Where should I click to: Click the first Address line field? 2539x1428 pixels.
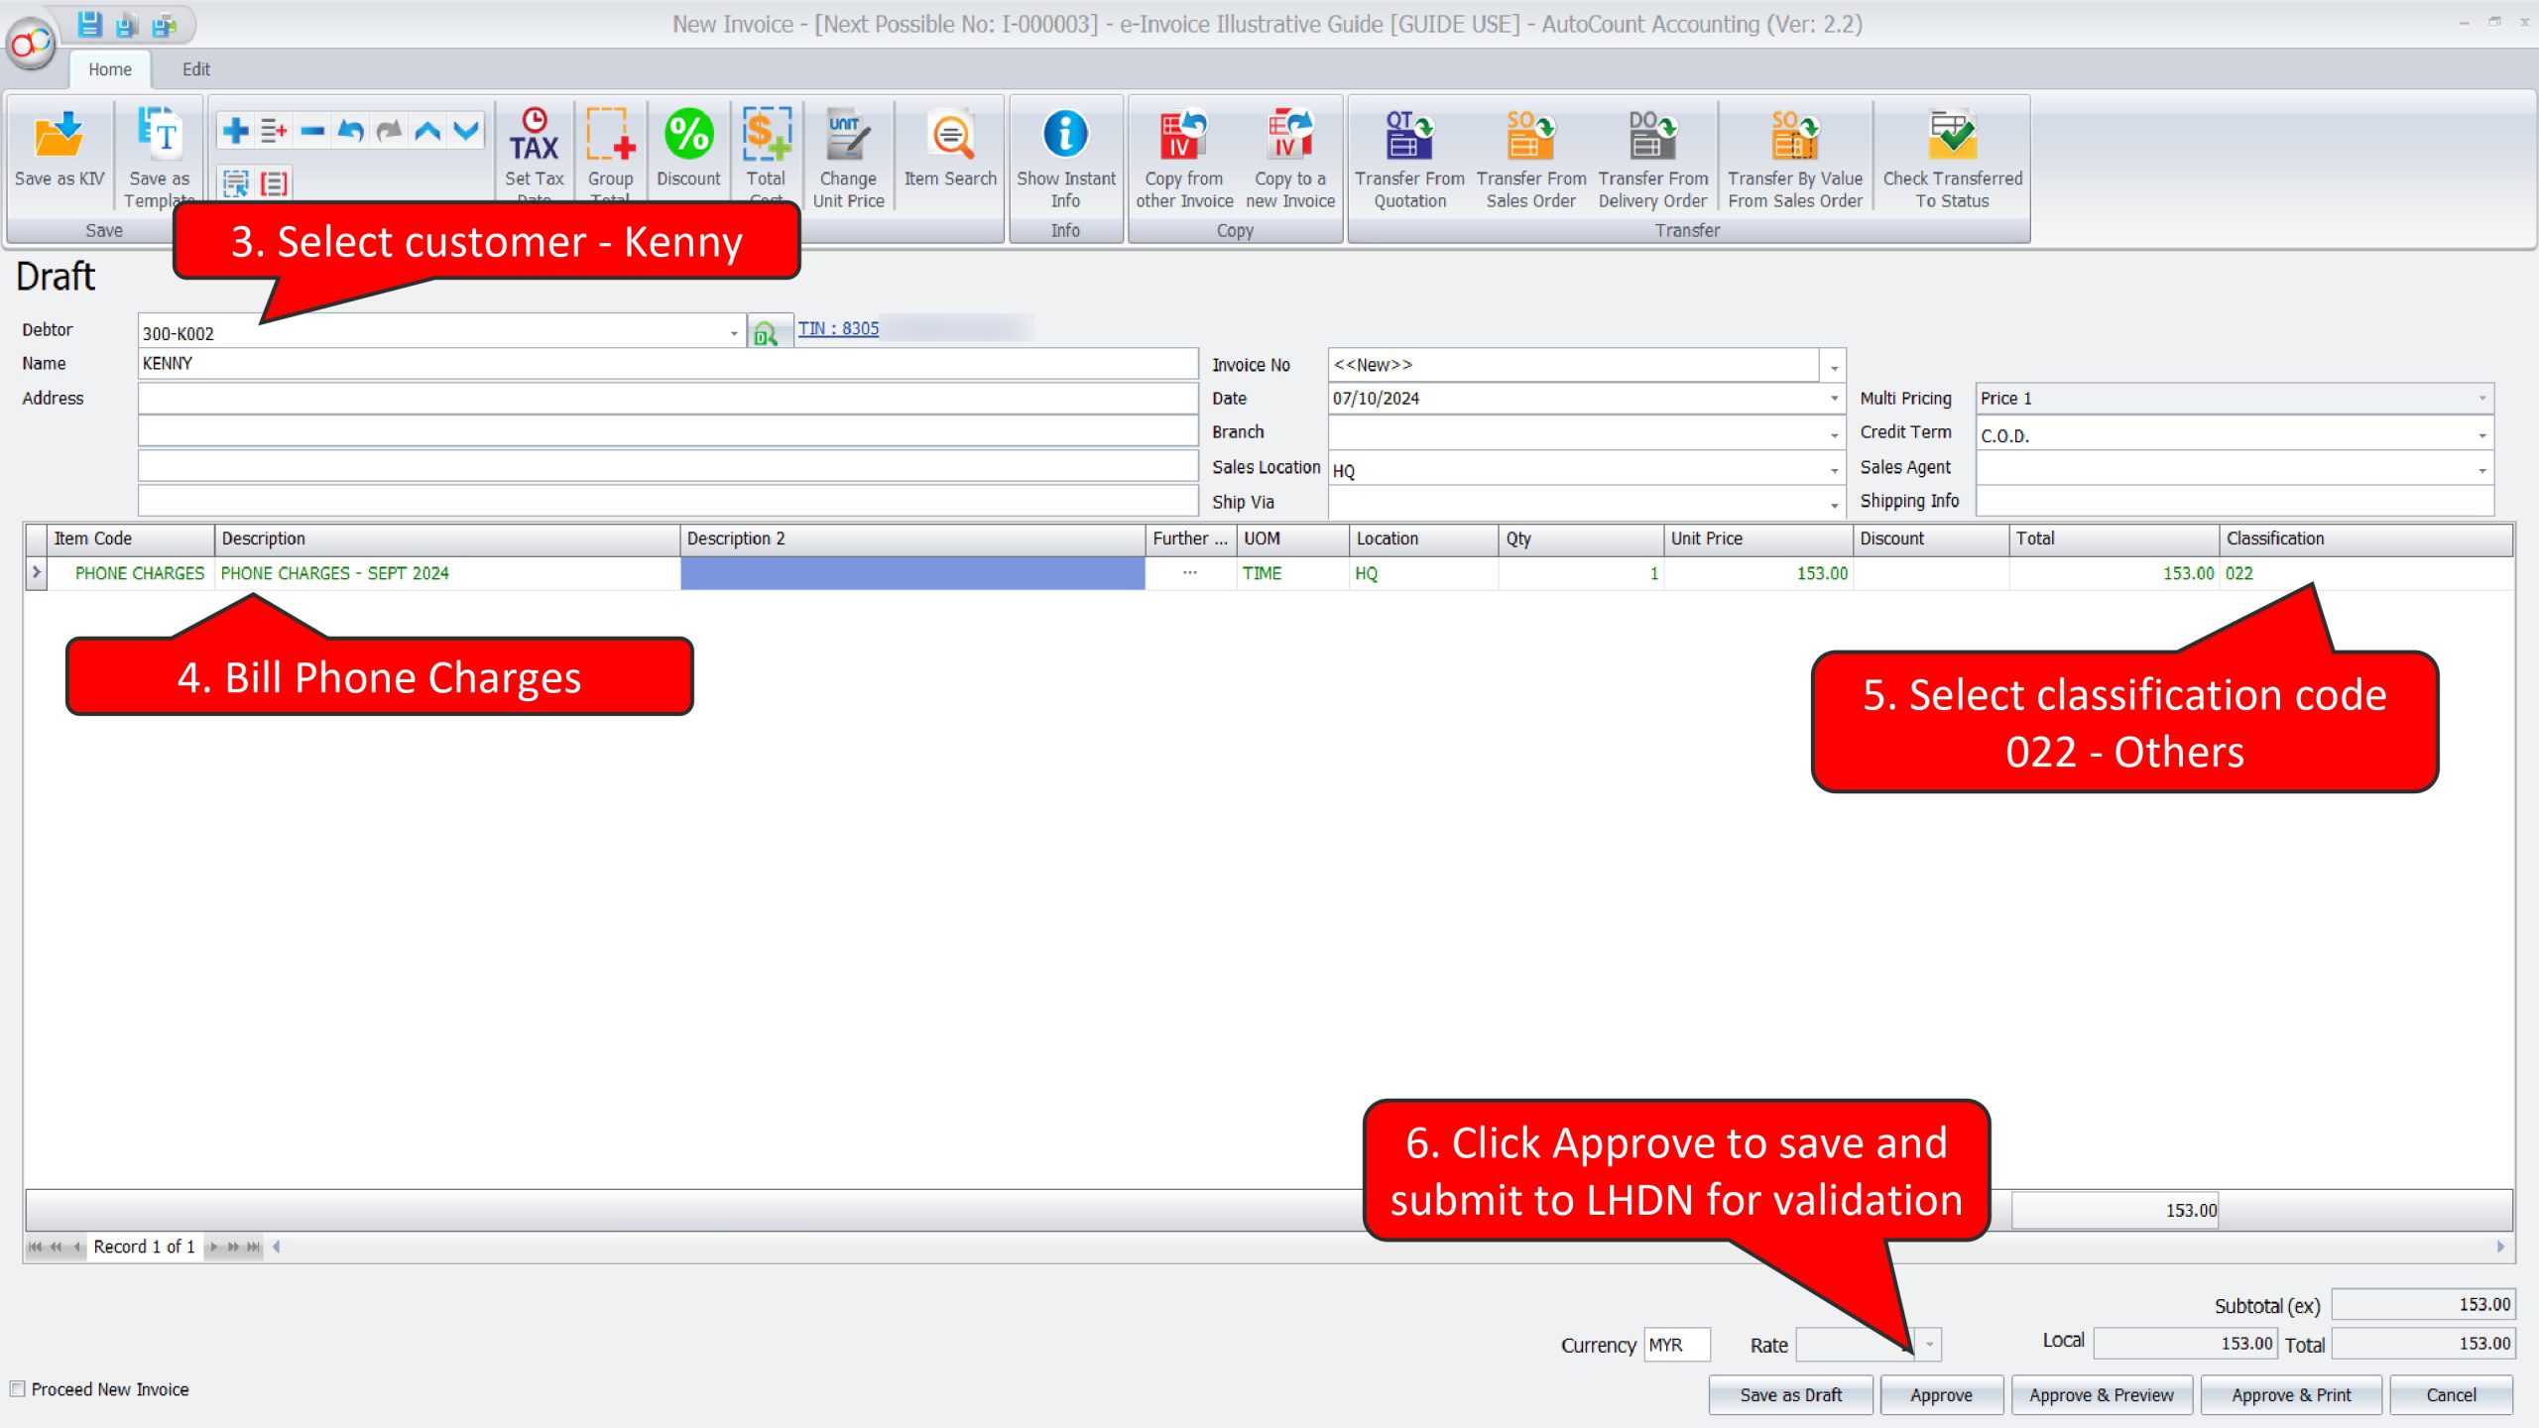tap(667, 399)
